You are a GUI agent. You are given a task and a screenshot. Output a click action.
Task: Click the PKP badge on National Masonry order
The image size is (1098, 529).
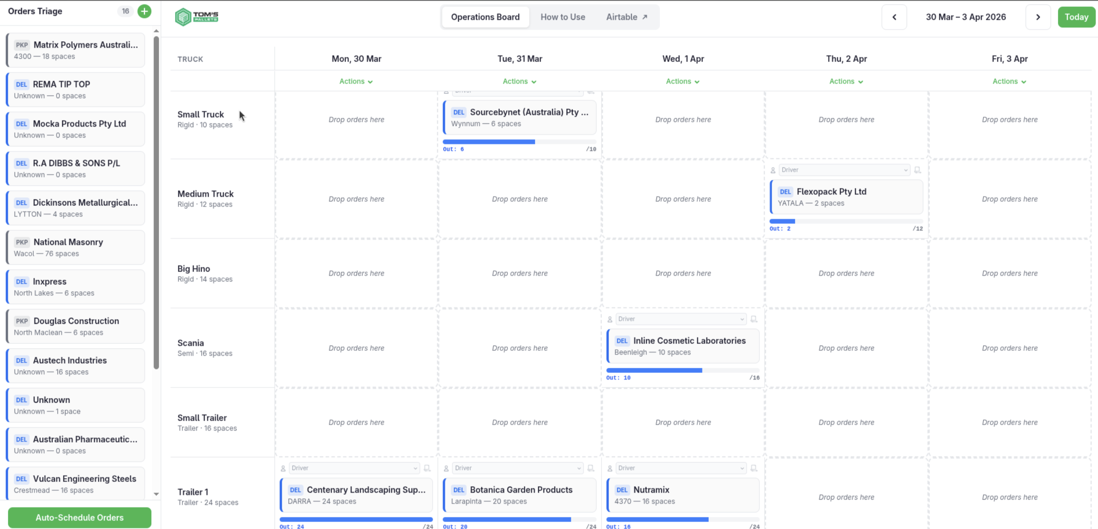(x=22, y=242)
